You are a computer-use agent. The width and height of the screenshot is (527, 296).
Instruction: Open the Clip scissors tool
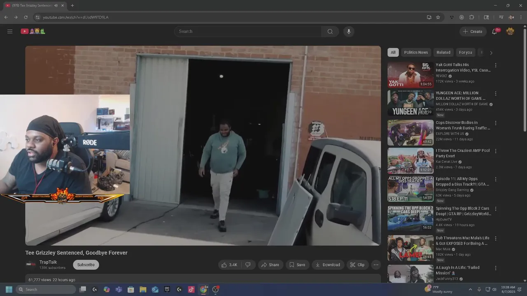pyautogui.click(x=357, y=265)
